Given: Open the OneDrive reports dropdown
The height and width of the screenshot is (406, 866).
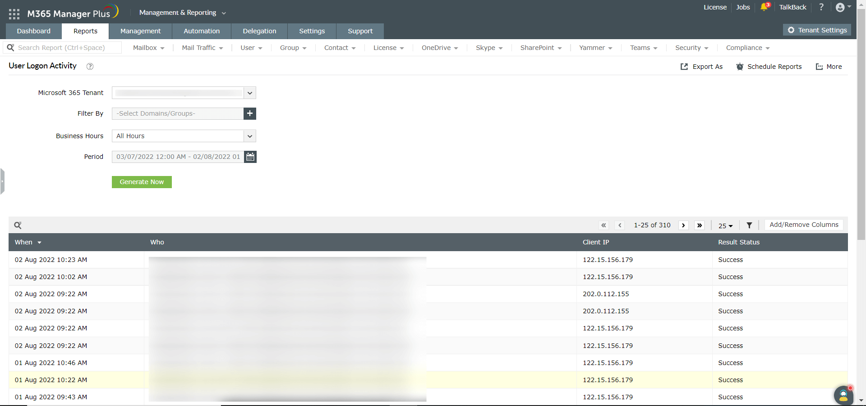Looking at the screenshot, I should [440, 48].
